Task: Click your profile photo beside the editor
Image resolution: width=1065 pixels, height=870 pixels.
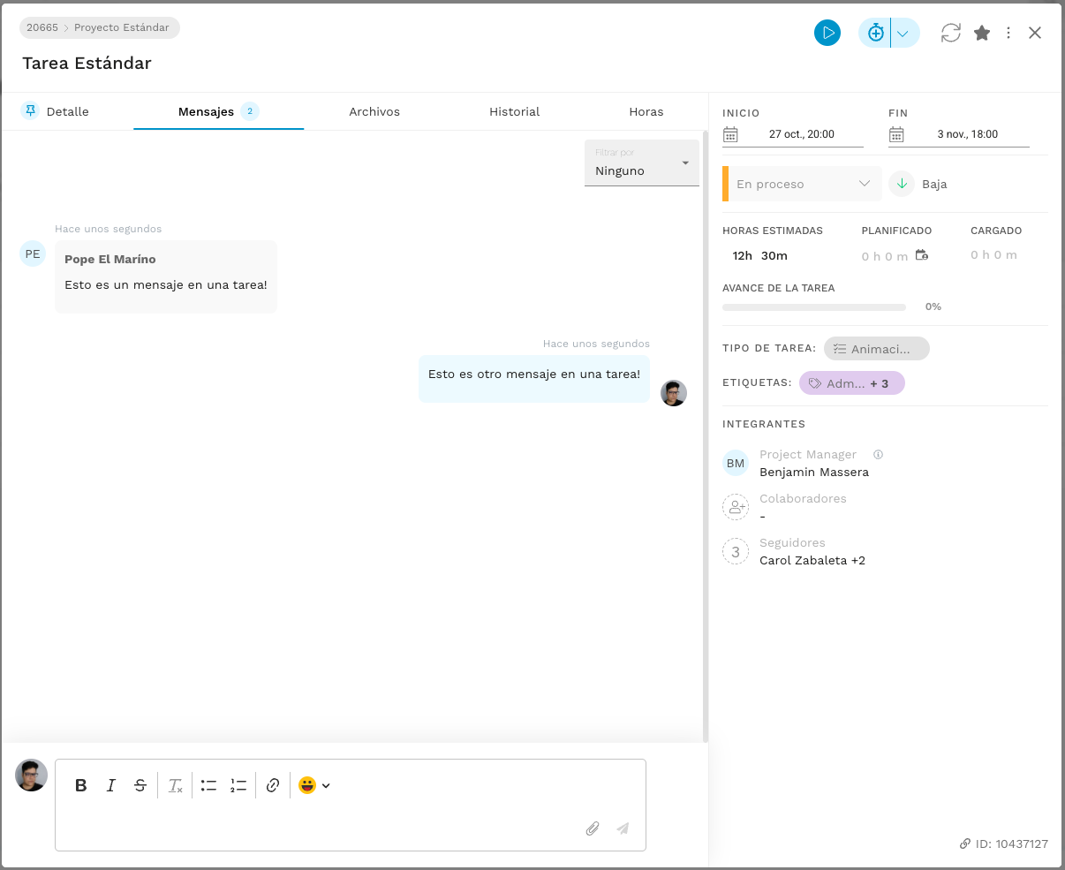Action: pyautogui.click(x=32, y=775)
